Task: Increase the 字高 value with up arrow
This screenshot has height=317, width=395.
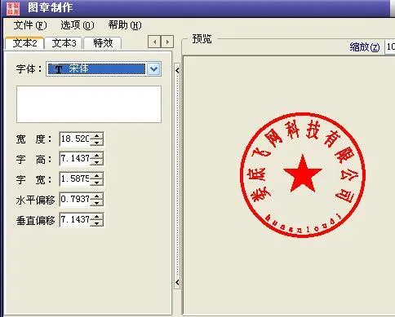Action: point(96,156)
